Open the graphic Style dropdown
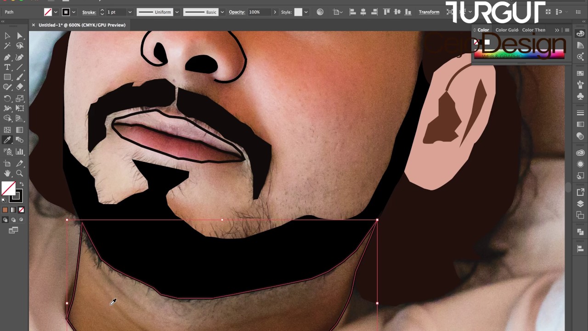Screen dimensions: 588x331 [x=306, y=12]
